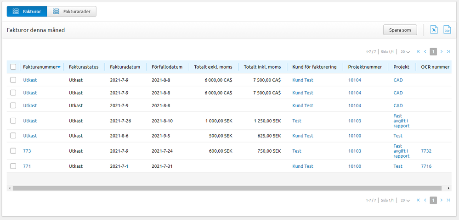Export invoices as CSV file icon
Screen dimensions: 459x220
pos(447,30)
